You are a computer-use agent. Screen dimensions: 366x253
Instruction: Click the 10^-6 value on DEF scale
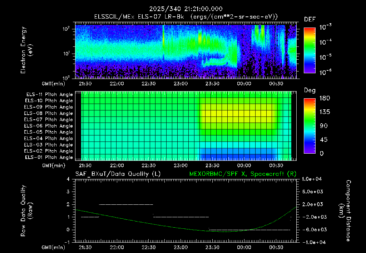click(x=325, y=72)
